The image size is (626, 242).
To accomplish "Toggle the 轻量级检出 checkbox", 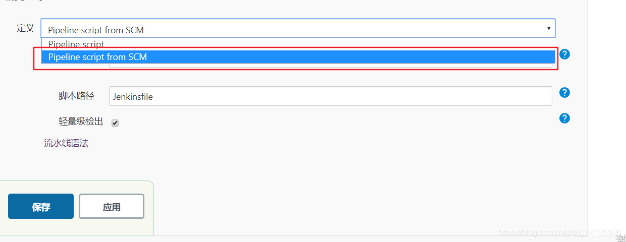I will click(x=115, y=123).
